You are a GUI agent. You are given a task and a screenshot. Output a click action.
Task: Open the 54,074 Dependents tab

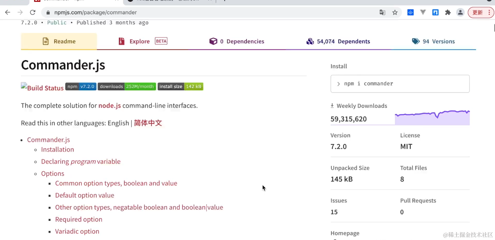pos(338,41)
